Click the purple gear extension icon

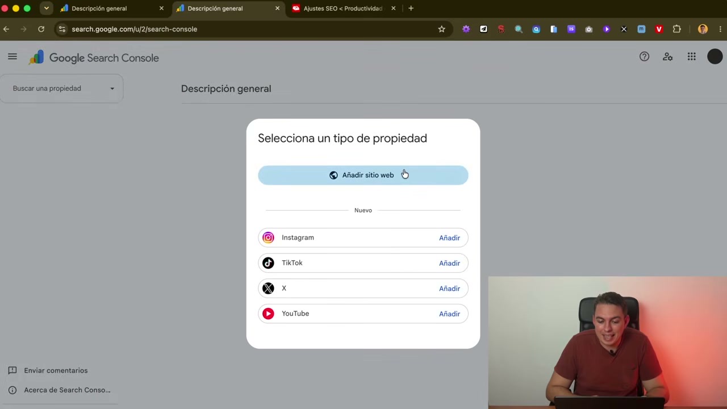click(466, 29)
